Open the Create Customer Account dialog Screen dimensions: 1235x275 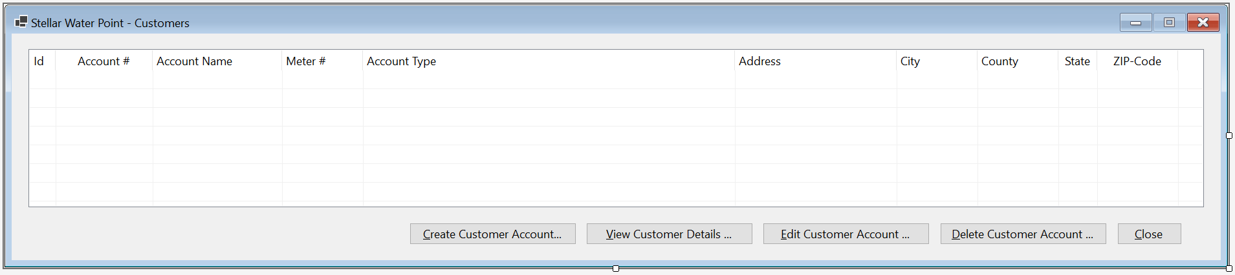click(492, 234)
